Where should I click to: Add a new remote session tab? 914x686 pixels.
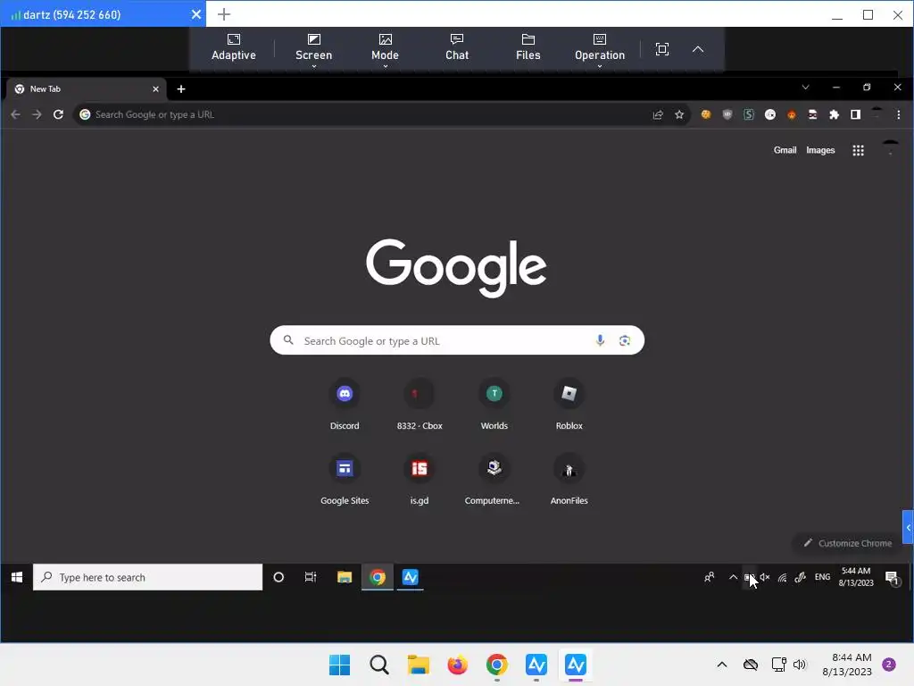click(224, 14)
